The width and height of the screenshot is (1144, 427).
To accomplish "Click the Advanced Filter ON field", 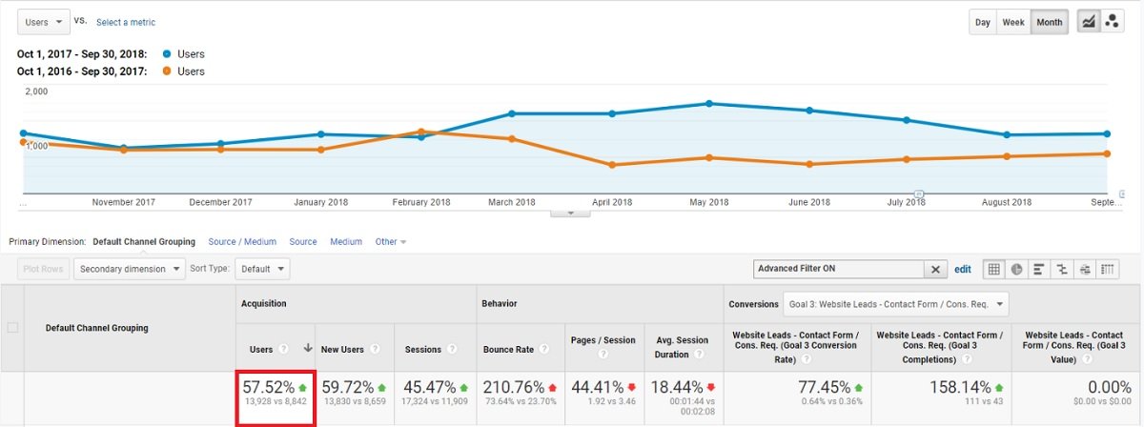I will [x=839, y=270].
